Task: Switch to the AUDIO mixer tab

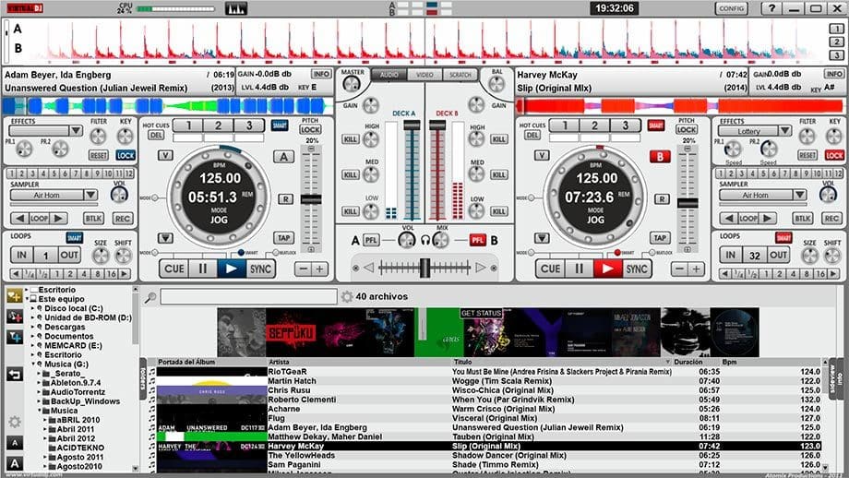Action: [x=389, y=75]
